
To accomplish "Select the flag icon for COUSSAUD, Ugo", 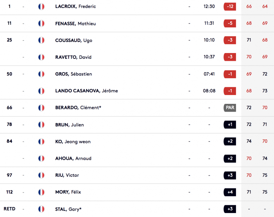I will pos(41,40).
